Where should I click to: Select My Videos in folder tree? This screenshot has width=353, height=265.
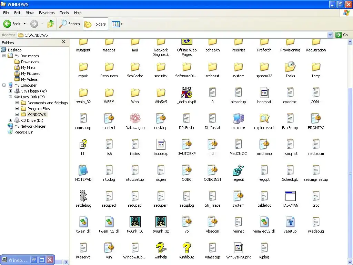pos(29,79)
